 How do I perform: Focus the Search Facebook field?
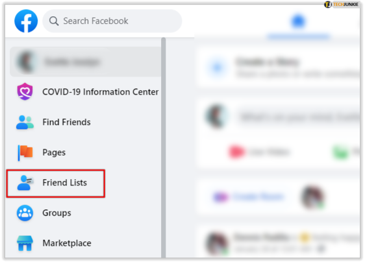pyautogui.click(x=112, y=21)
